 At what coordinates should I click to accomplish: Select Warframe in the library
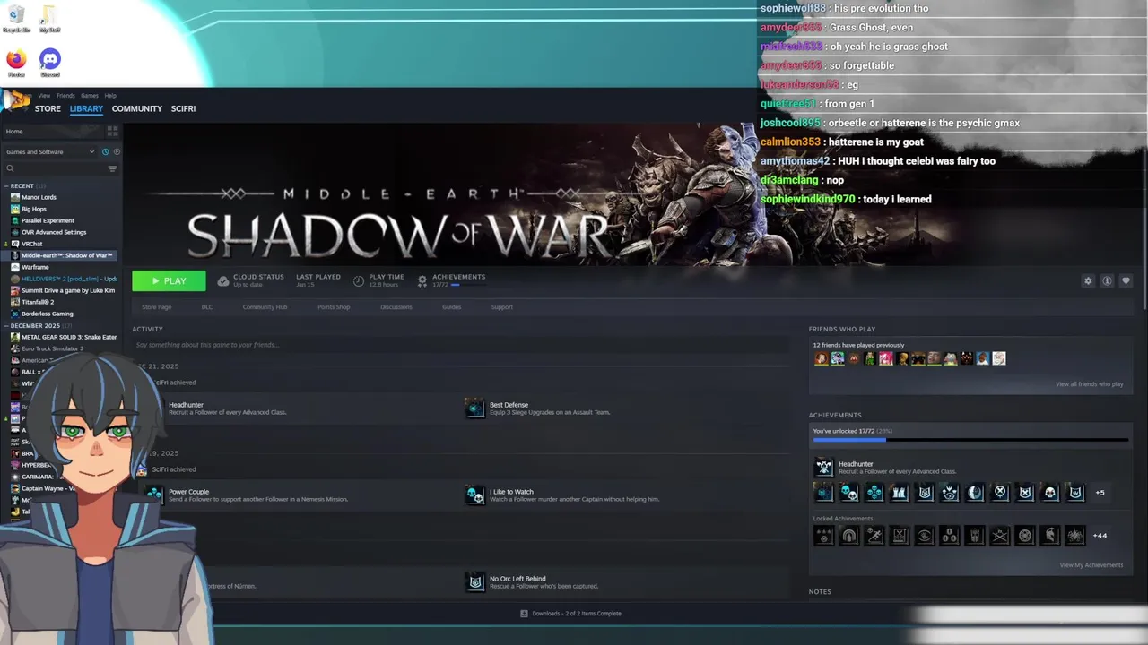[35, 267]
